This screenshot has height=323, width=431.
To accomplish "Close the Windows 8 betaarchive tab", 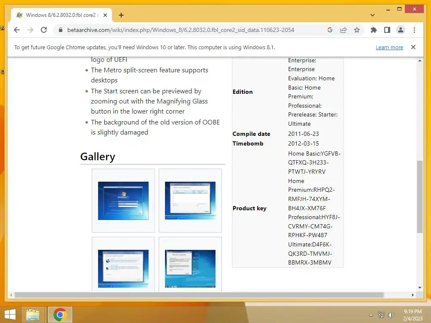I will pos(105,15).
